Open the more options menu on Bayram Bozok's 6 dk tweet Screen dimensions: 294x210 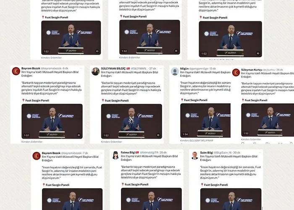click(x=81, y=68)
